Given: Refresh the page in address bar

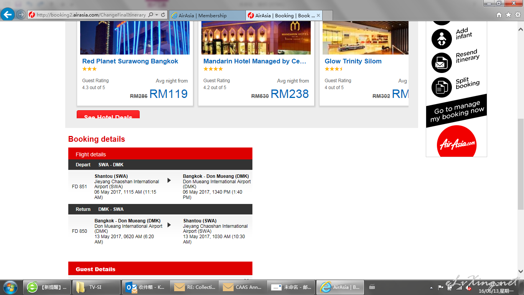Looking at the screenshot, I should pyautogui.click(x=163, y=15).
